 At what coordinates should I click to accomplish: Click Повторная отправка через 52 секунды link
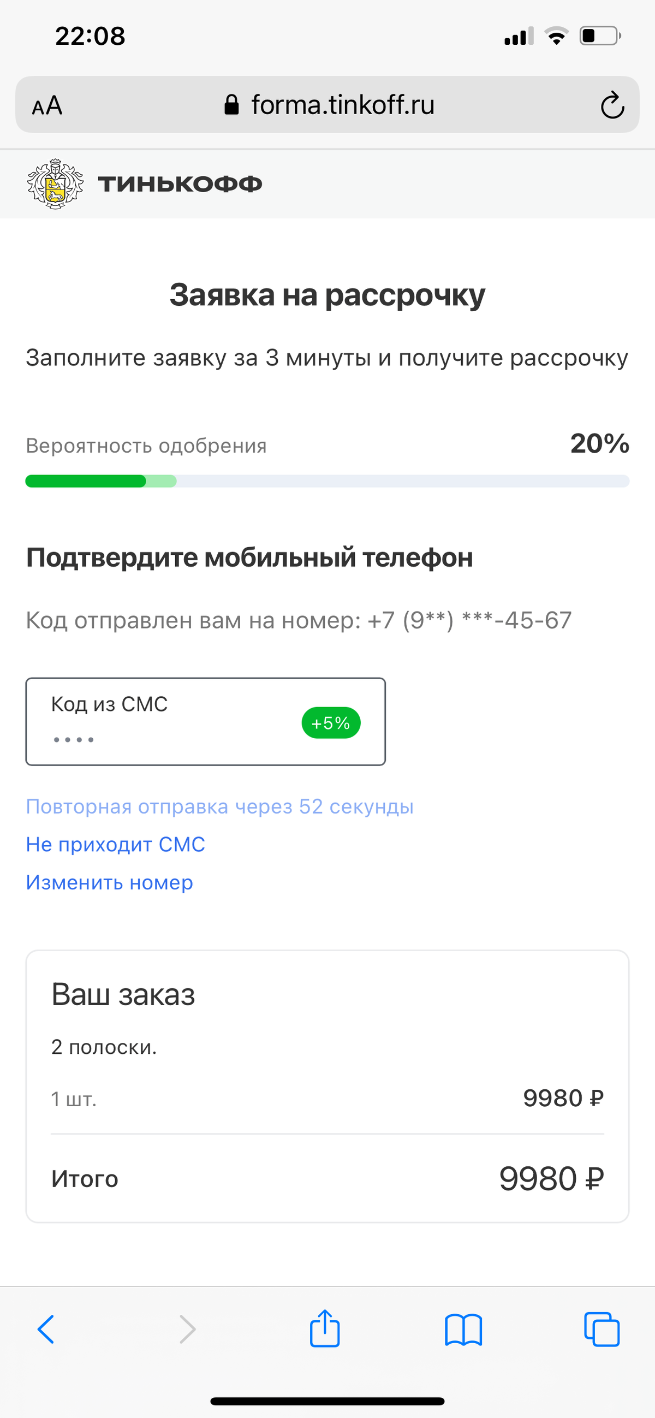[219, 806]
